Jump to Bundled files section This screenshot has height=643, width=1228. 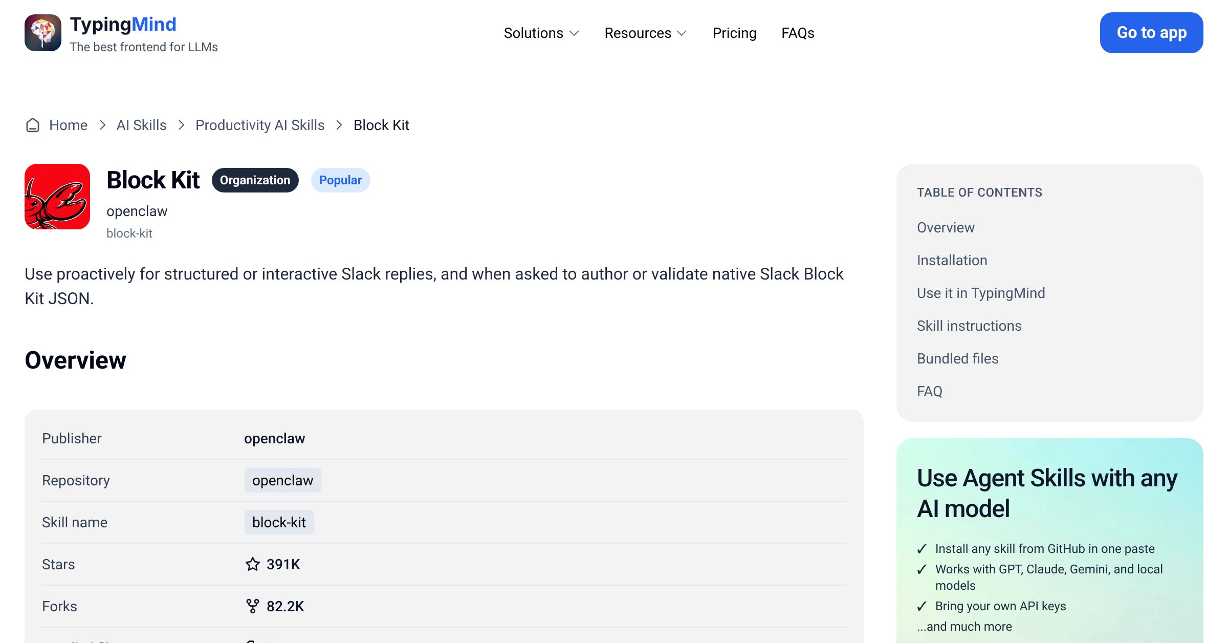pos(957,358)
